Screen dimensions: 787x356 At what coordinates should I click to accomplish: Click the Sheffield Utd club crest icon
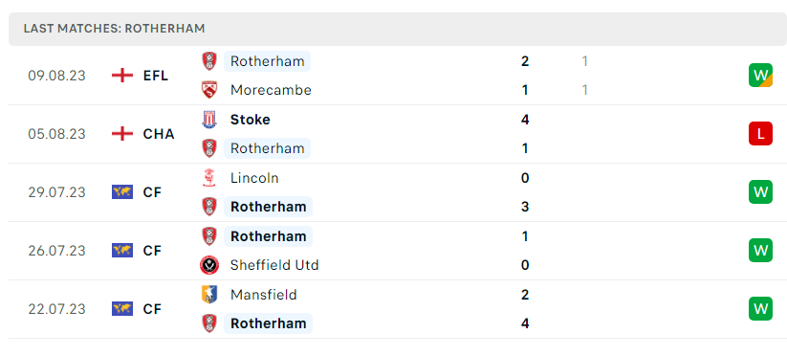pyautogui.click(x=209, y=265)
